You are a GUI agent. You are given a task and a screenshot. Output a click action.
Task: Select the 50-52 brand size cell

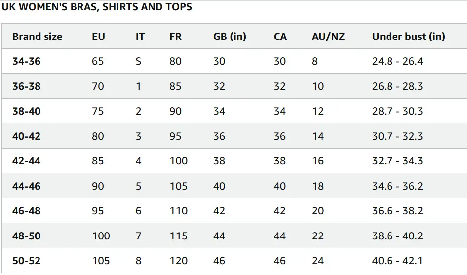(x=27, y=261)
